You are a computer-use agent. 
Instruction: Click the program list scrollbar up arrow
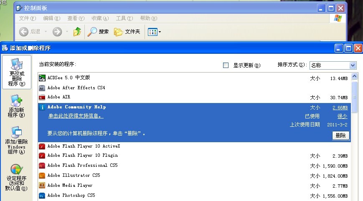(x=354, y=76)
